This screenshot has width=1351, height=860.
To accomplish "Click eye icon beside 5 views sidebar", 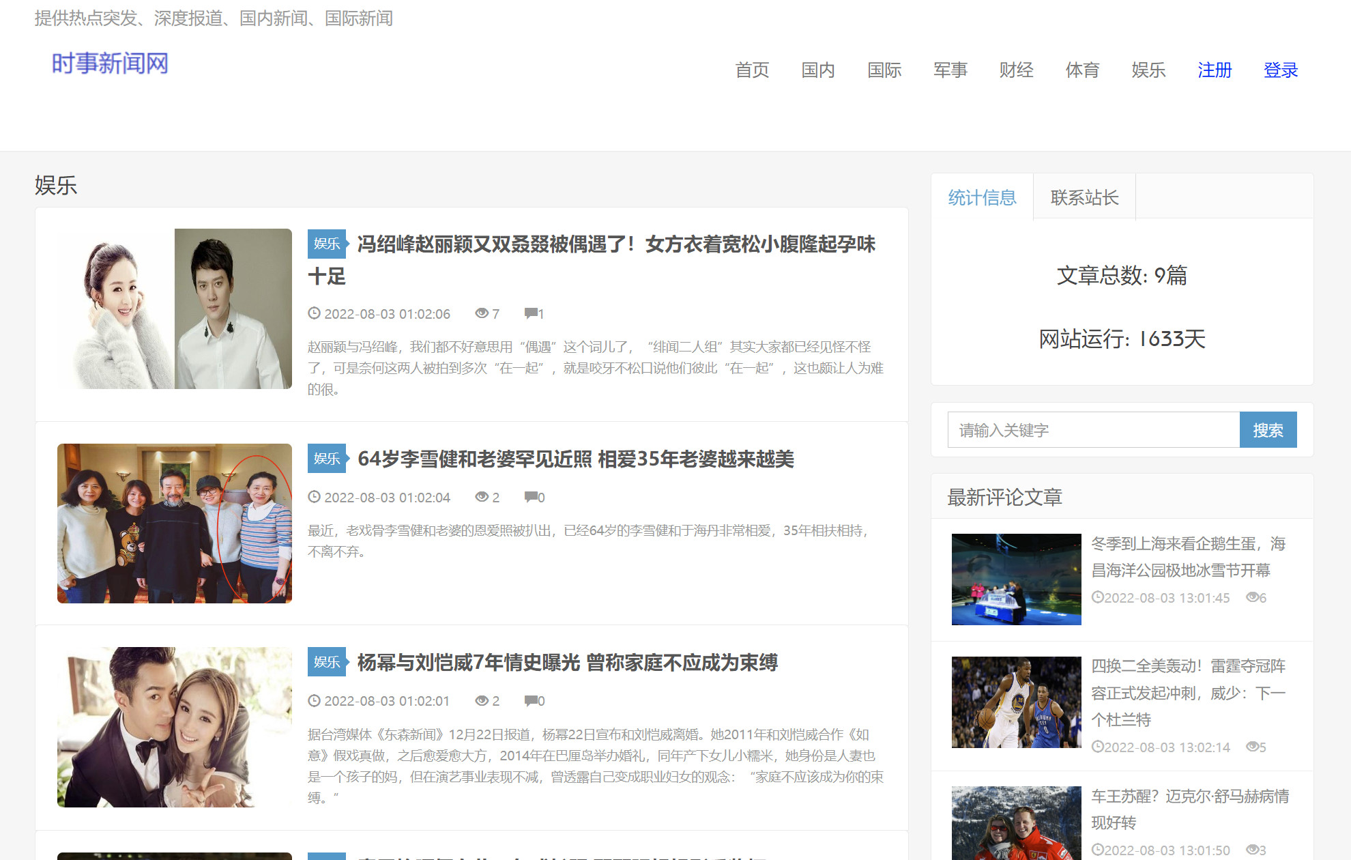I will [x=1253, y=747].
